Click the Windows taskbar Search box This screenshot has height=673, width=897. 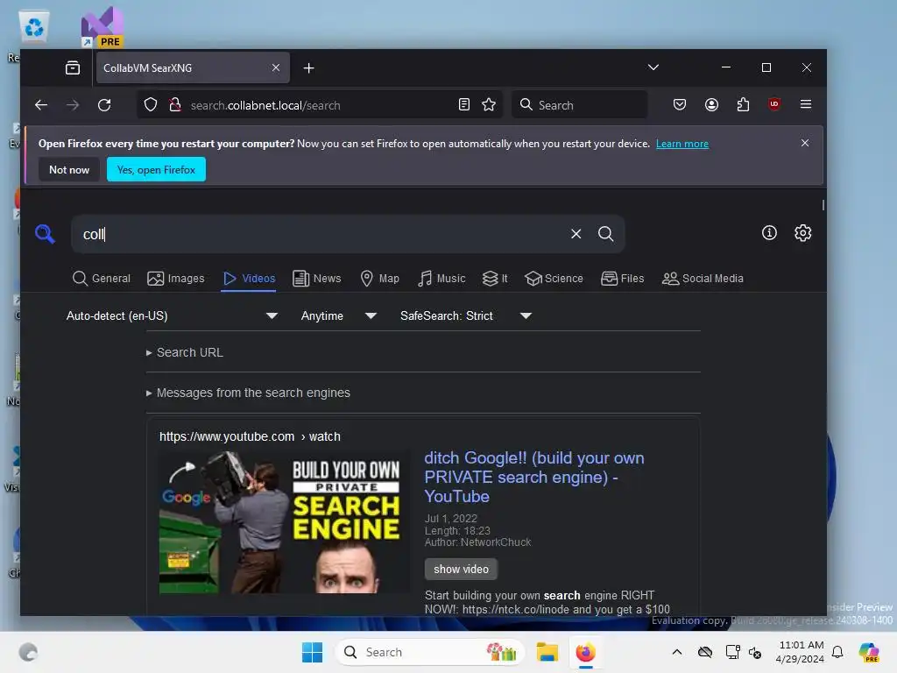coord(429,652)
